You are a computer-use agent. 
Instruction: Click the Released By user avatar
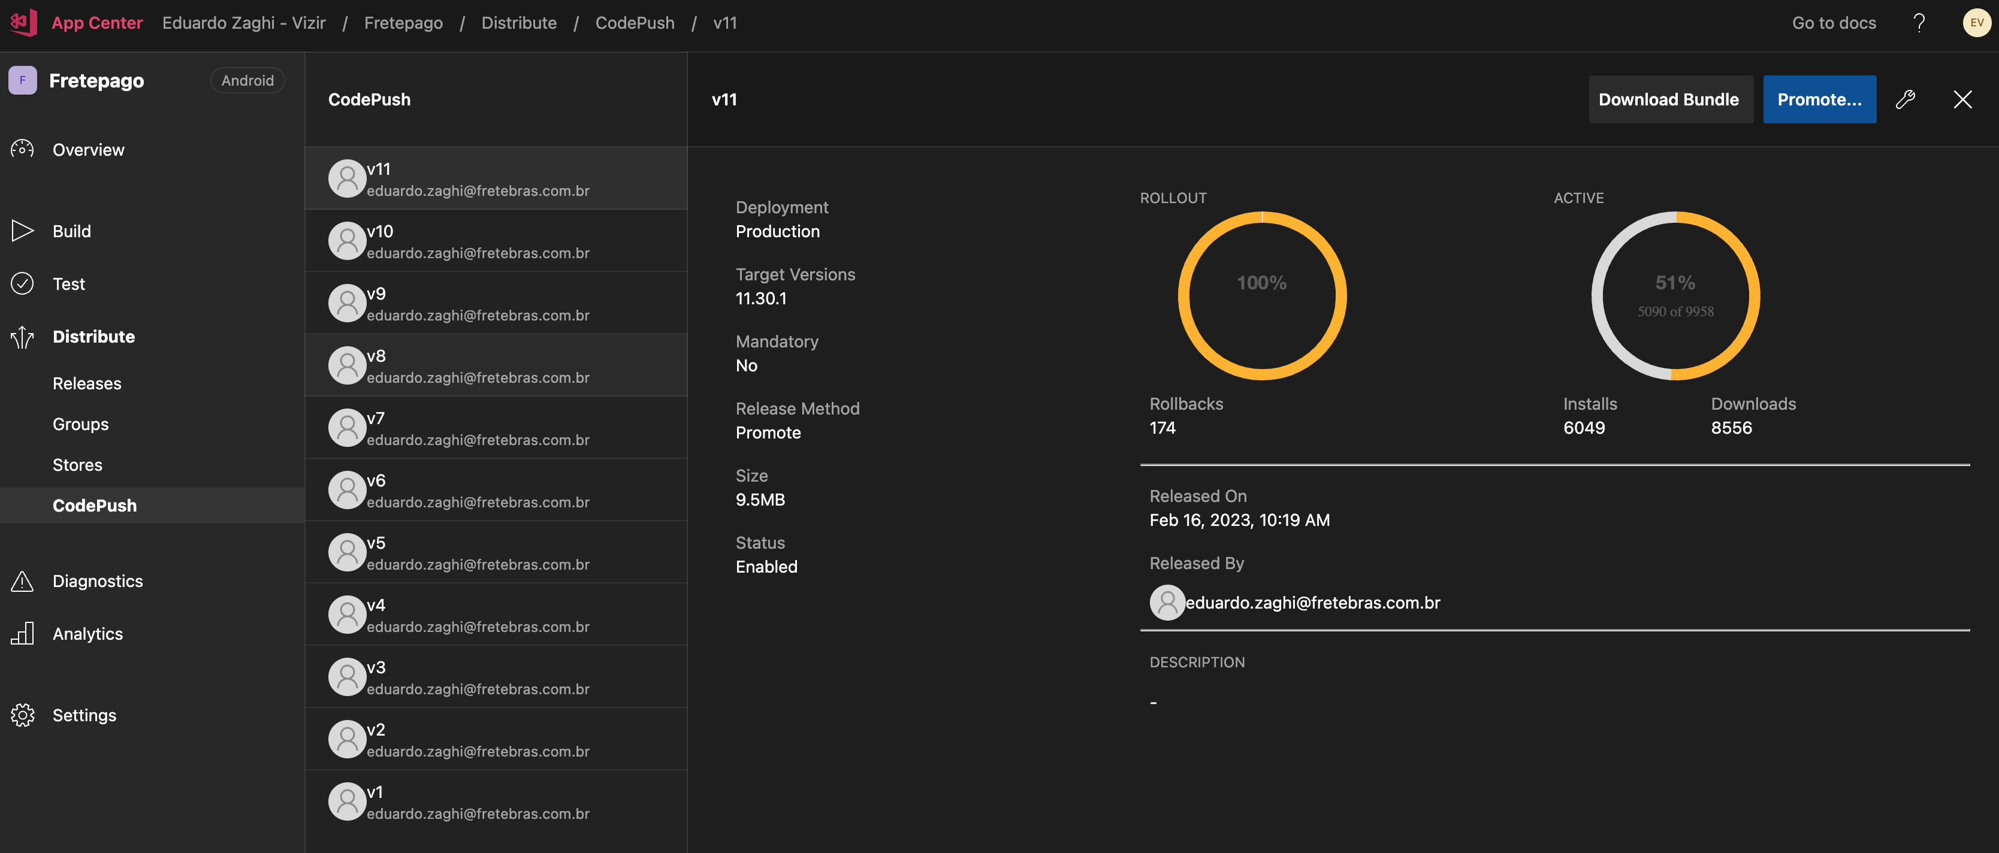1167,603
